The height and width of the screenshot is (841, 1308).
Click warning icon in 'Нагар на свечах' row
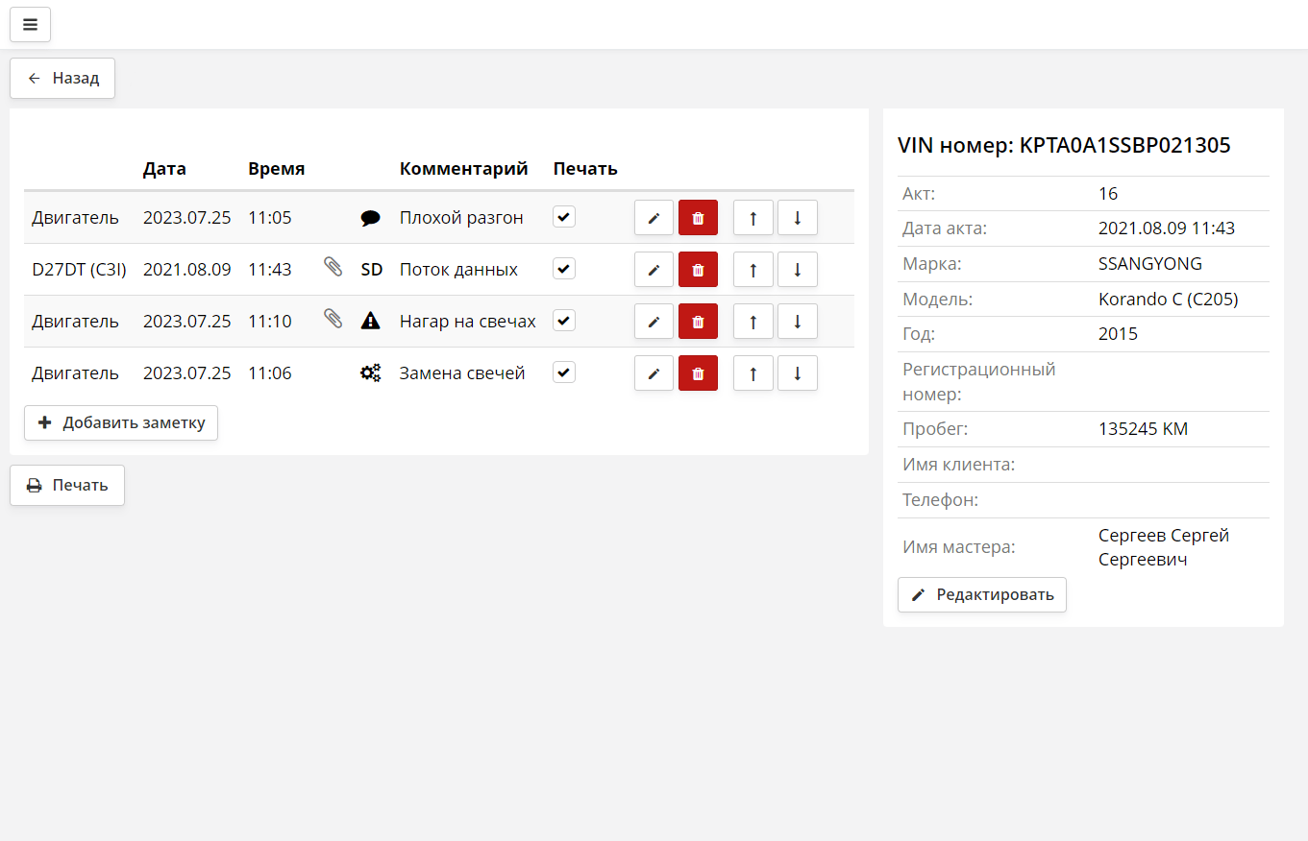click(370, 322)
